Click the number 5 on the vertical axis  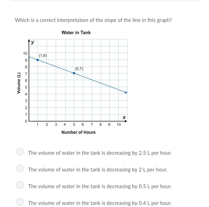(x=26, y=87)
